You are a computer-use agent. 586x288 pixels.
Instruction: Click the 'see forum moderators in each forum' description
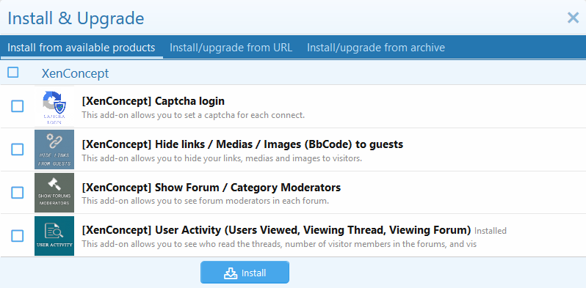coord(205,201)
